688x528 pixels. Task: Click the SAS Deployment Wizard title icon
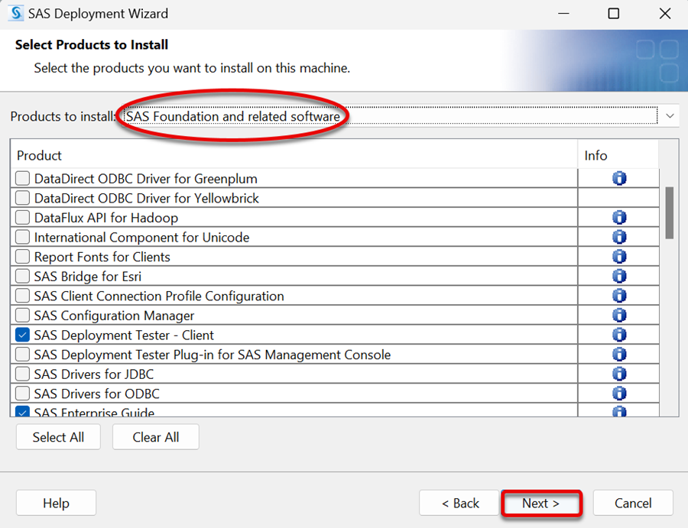click(16, 13)
